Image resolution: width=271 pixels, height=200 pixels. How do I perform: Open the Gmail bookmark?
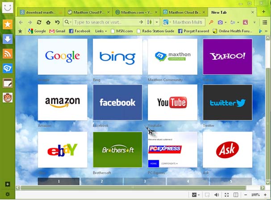pos(57,31)
